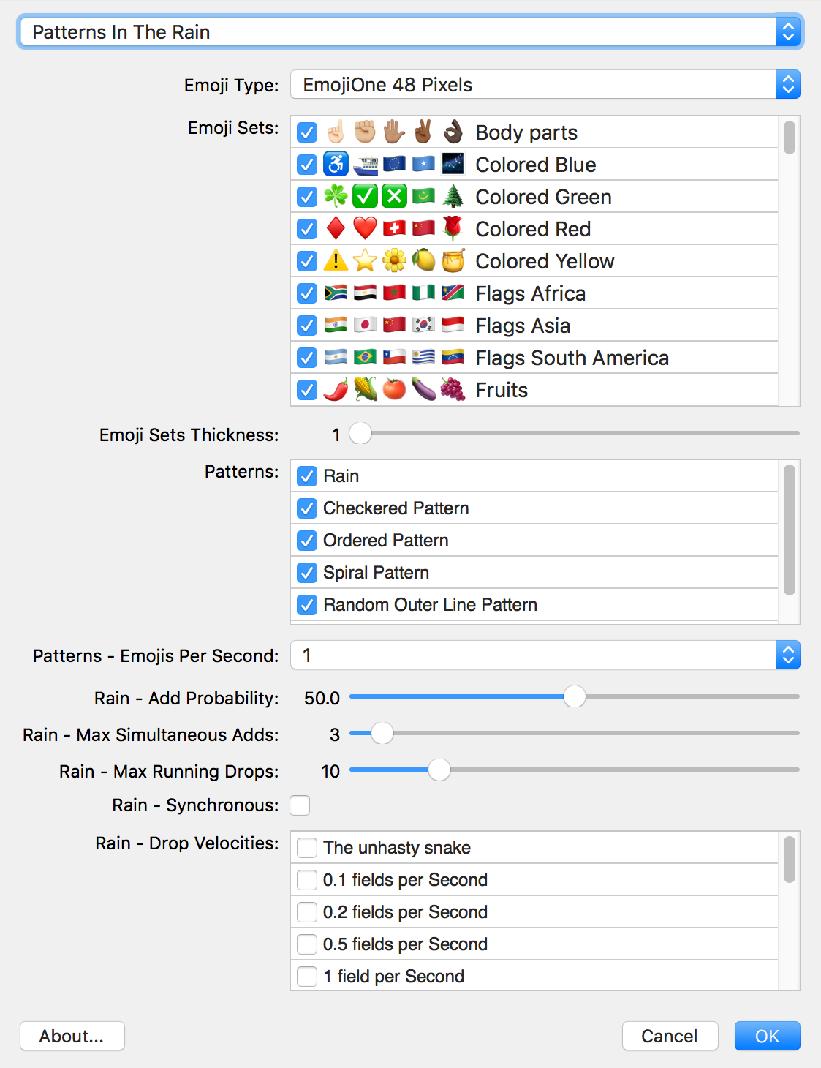Image resolution: width=821 pixels, height=1068 pixels.
Task: Click the chili pepper emoji in Fruits
Action: pyautogui.click(x=336, y=390)
